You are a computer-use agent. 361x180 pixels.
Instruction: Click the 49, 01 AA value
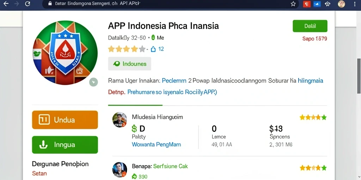click(x=222, y=144)
